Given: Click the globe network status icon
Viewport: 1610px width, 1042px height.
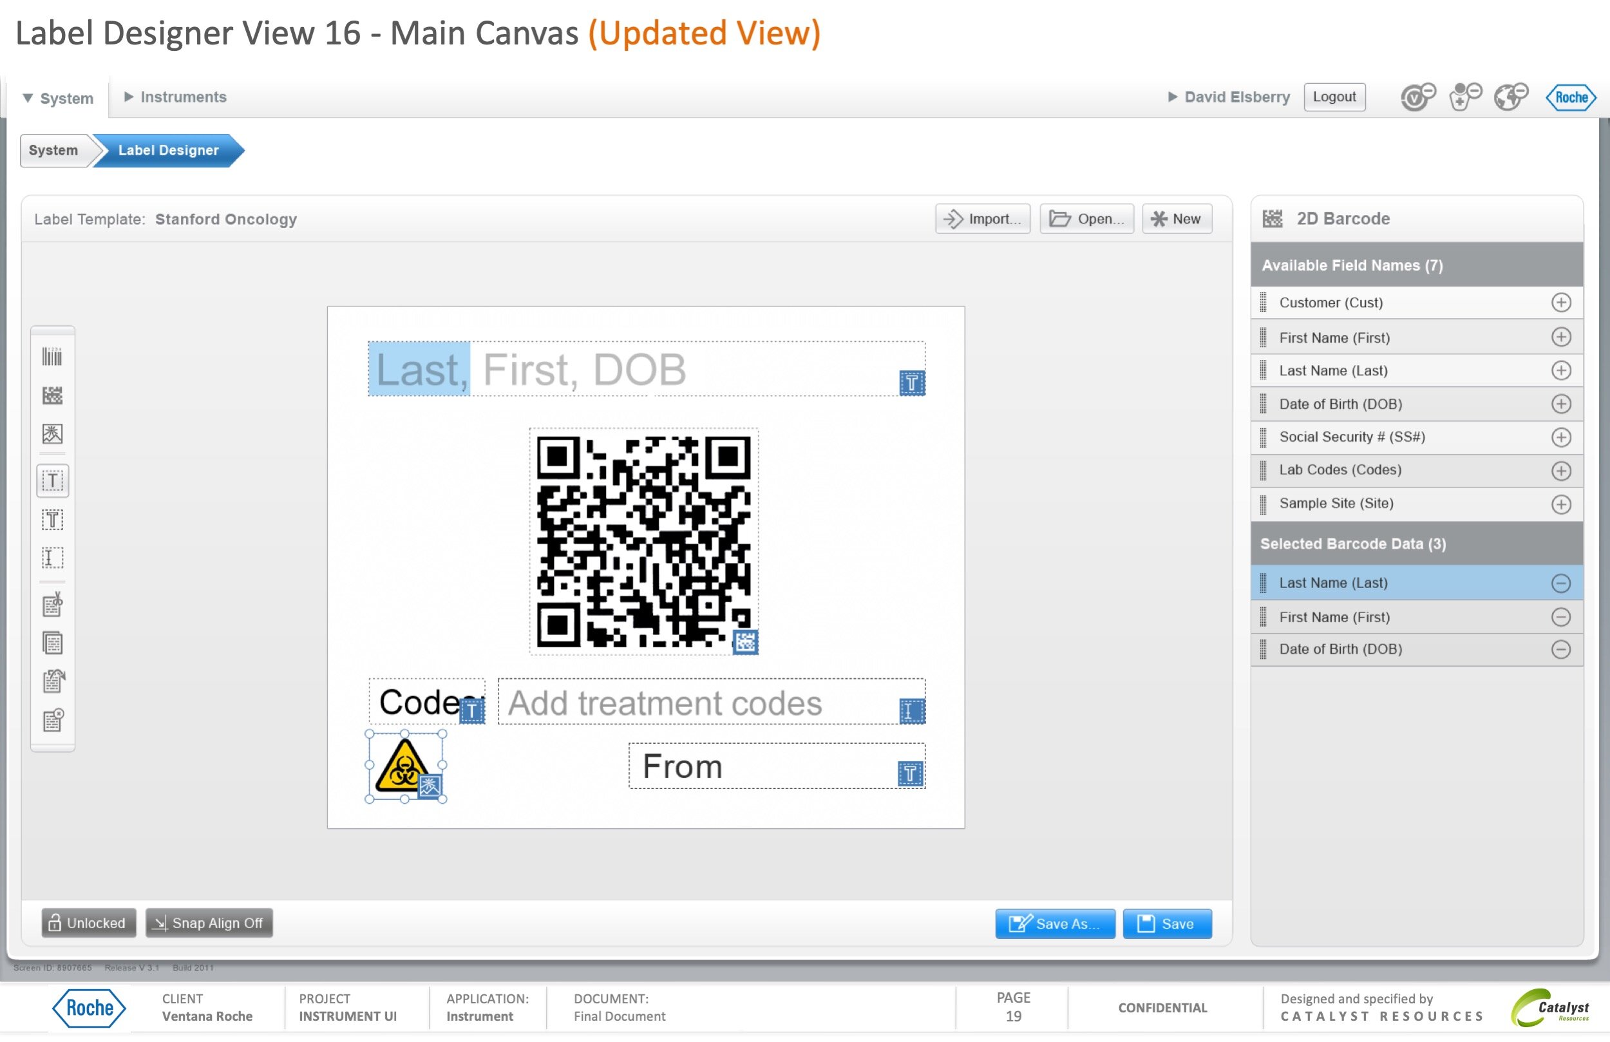Looking at the screenshot, I should (x=1511, y=97).
